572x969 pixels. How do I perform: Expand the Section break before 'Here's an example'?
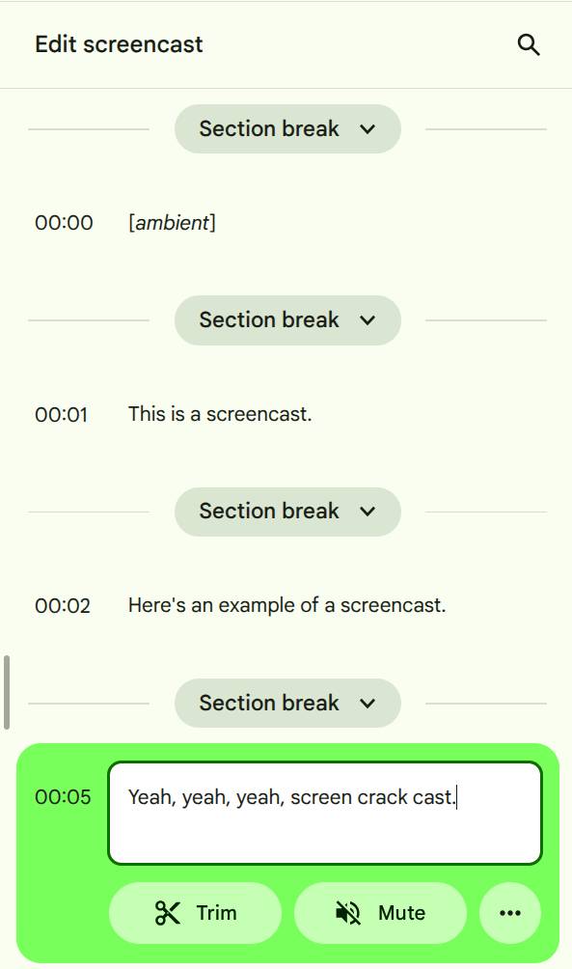coord(368,511)
